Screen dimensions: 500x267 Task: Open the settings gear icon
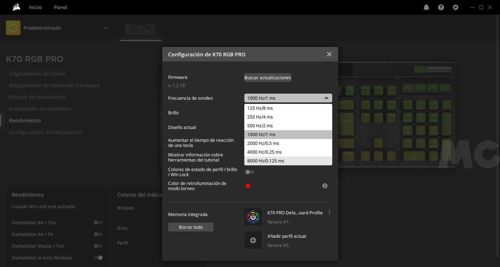pos(456,7)
